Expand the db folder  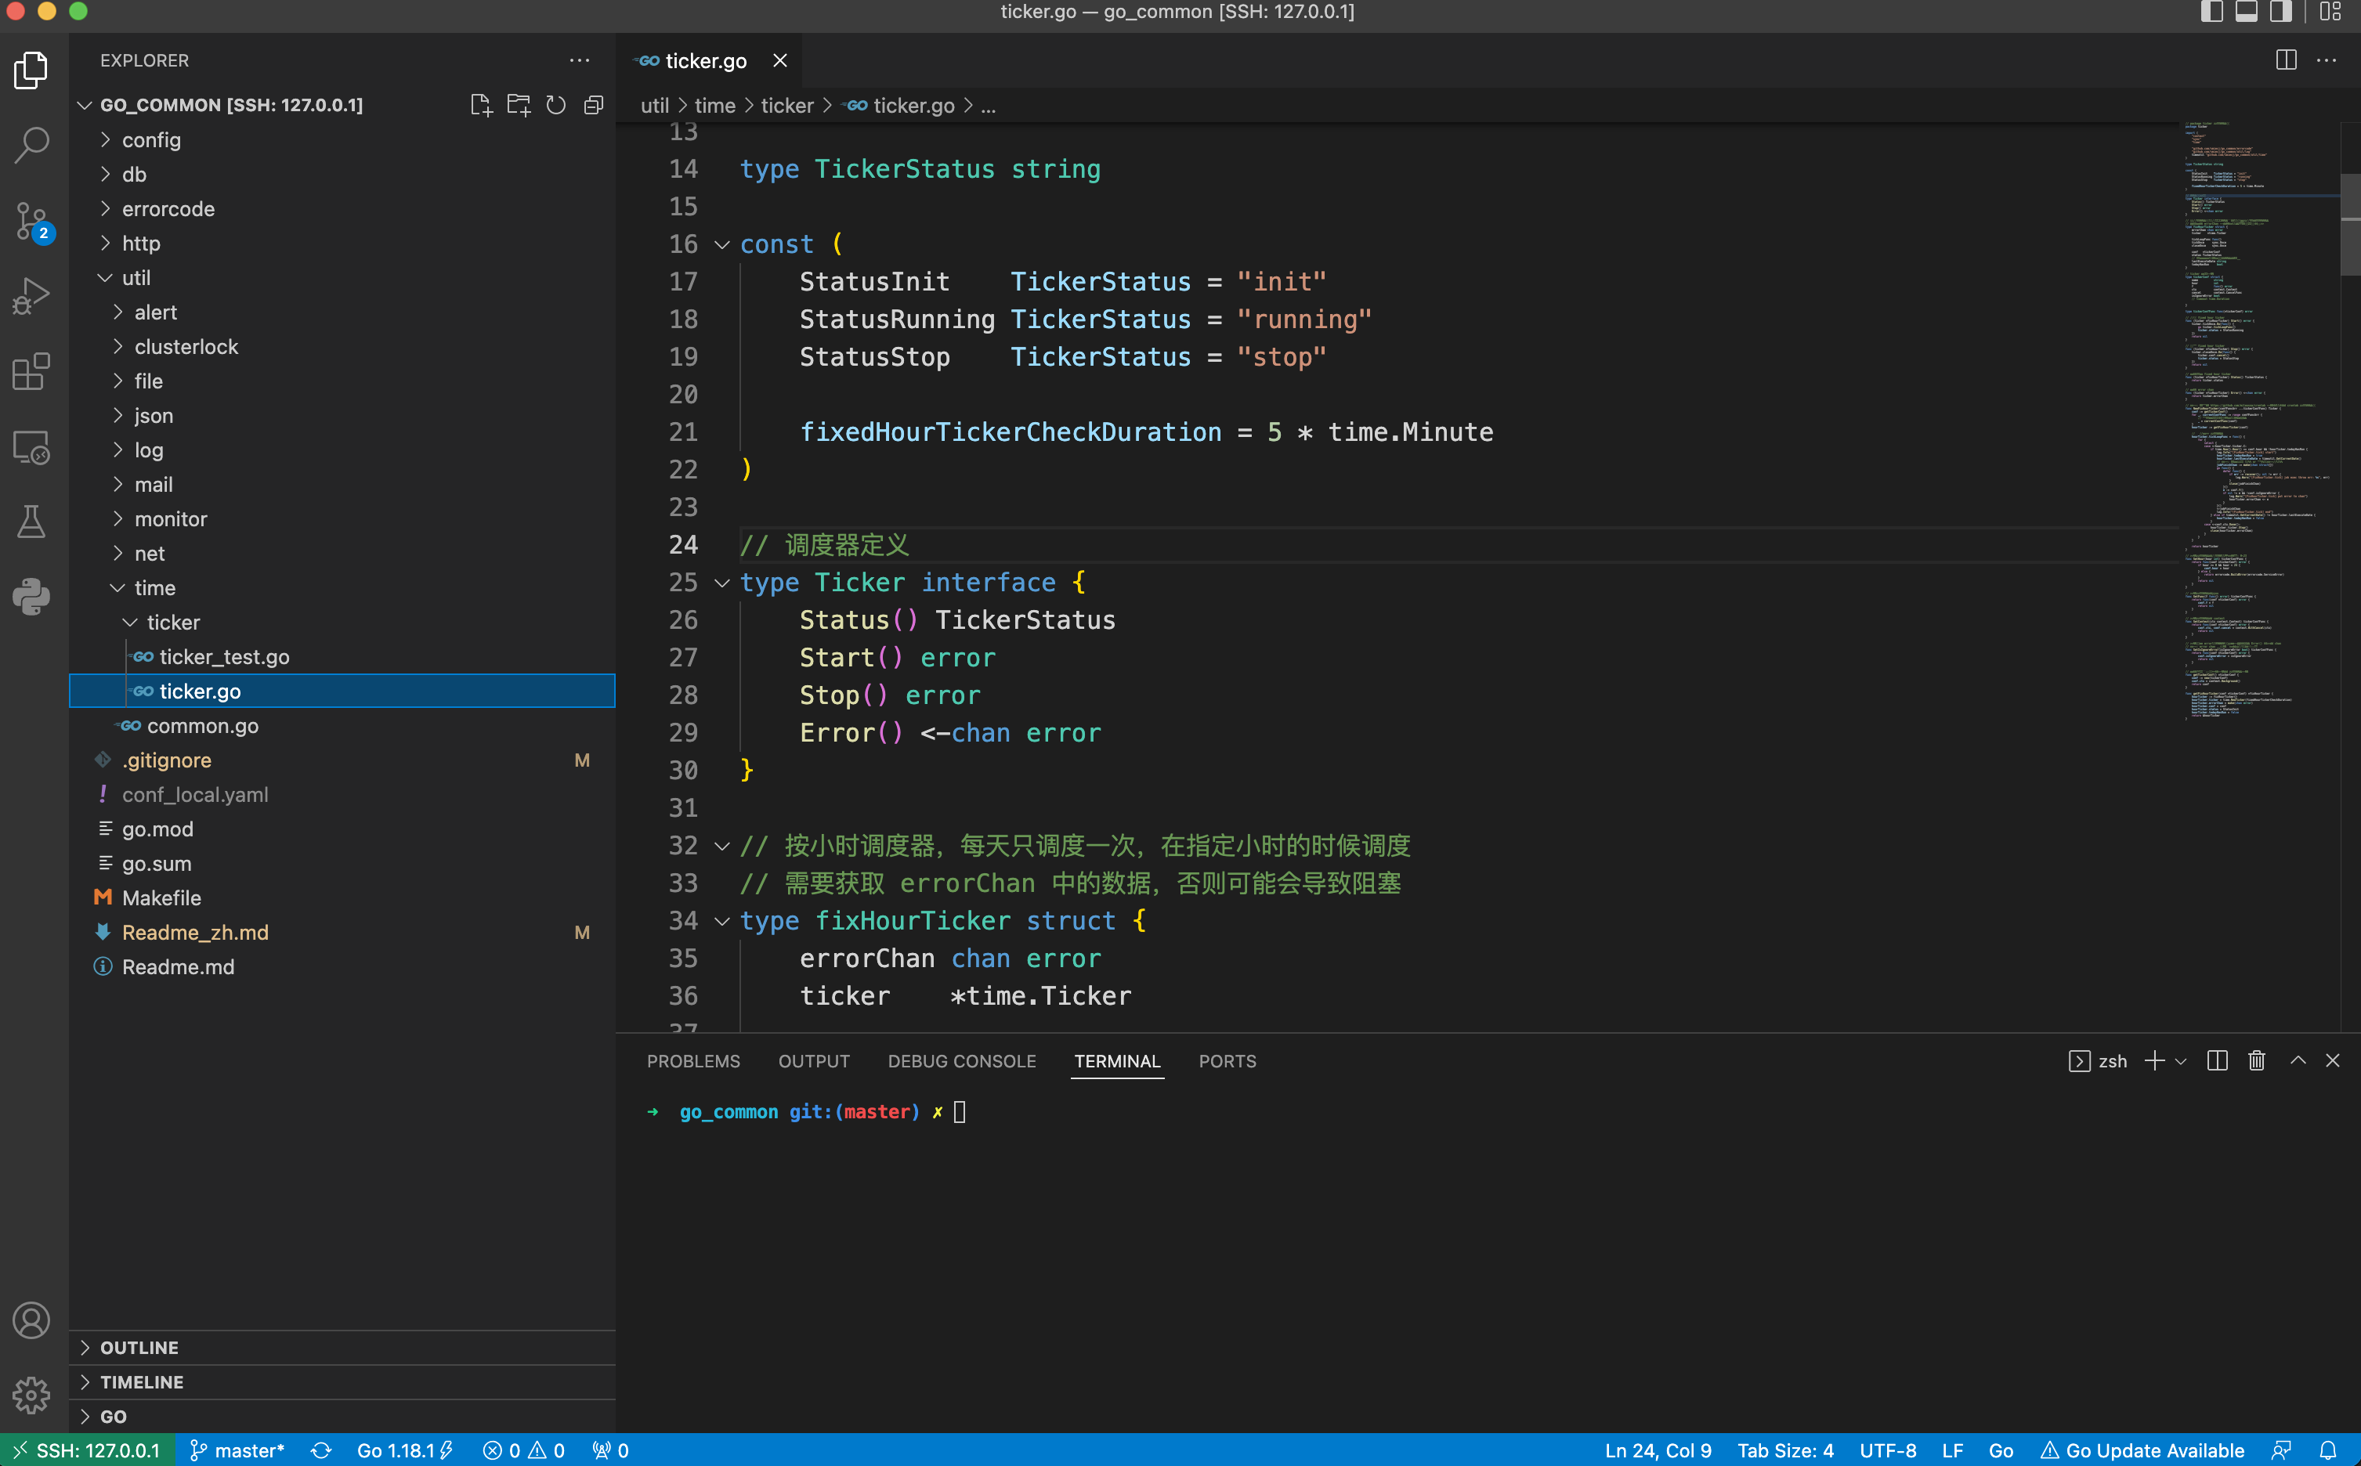coord(342,175)
